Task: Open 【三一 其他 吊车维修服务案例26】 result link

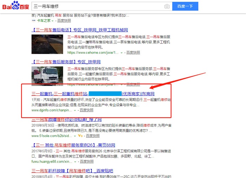Action: (x=73, y=145)
